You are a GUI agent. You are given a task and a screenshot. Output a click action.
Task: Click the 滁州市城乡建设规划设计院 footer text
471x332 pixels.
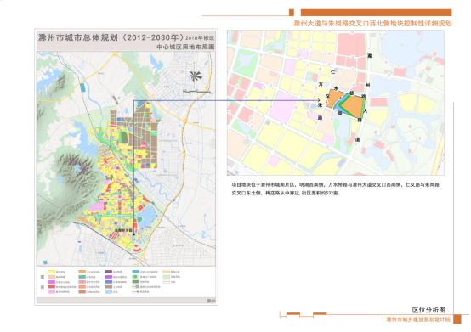point(418,319)
